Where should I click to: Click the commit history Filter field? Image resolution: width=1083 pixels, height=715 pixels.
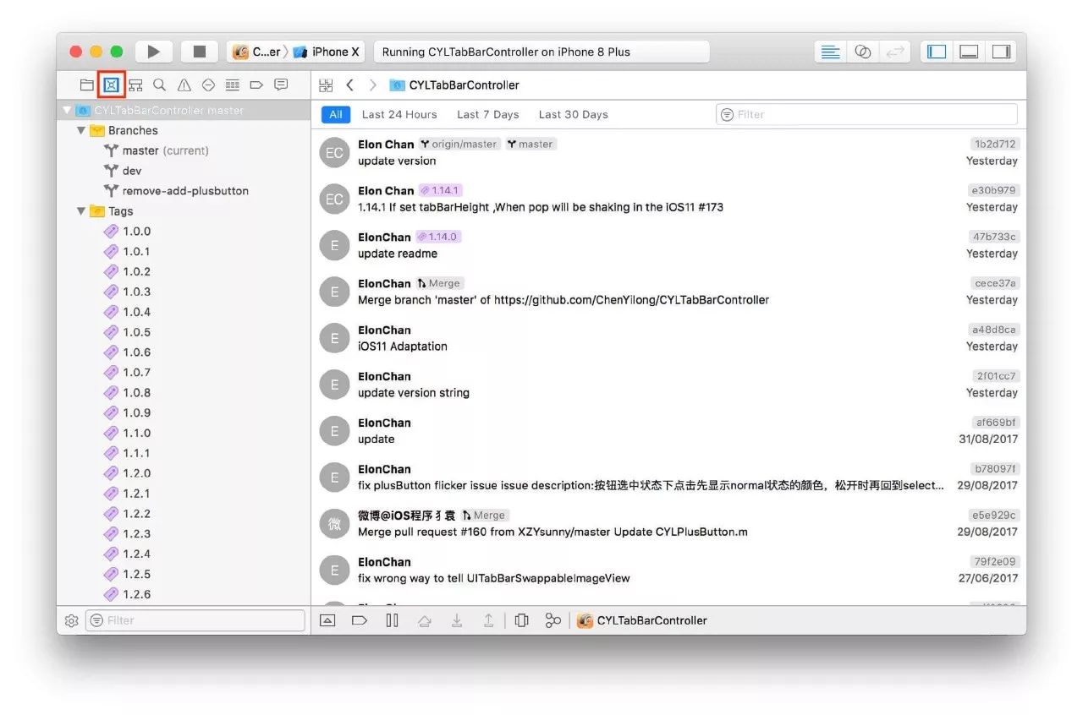point(866,114)
